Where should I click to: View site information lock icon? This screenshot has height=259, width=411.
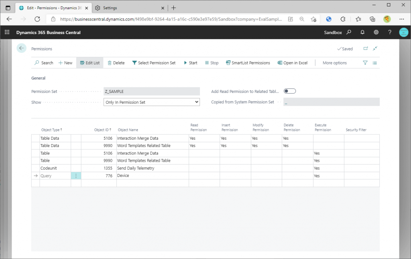(x=53, y=19)
